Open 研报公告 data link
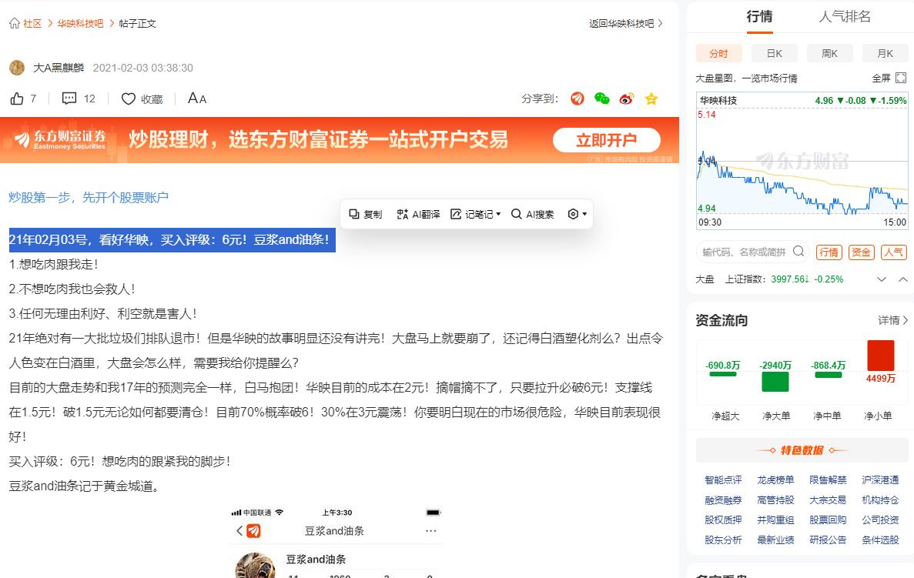This screenshot has height=578, width=914. [x=828, y=540]
